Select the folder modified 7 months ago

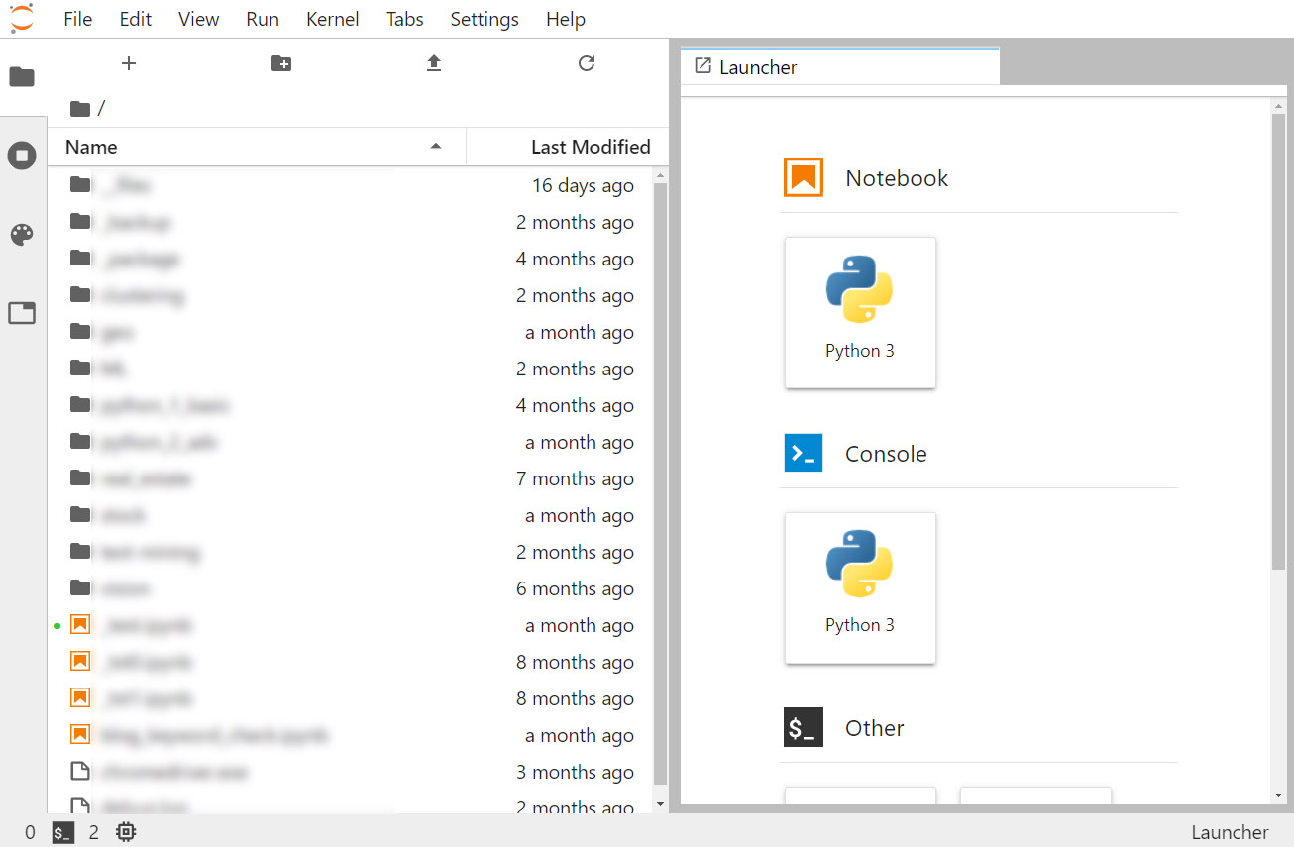(352, 478)
